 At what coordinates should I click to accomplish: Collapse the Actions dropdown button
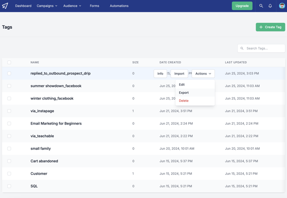(x=203, y=73)
